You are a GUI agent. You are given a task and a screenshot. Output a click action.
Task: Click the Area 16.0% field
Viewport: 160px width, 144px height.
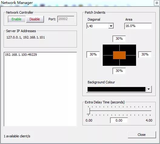click(x=138, y=26)
